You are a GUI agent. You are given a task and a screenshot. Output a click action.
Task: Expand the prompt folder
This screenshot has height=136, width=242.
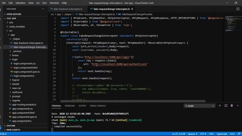[x=16, y=96]
